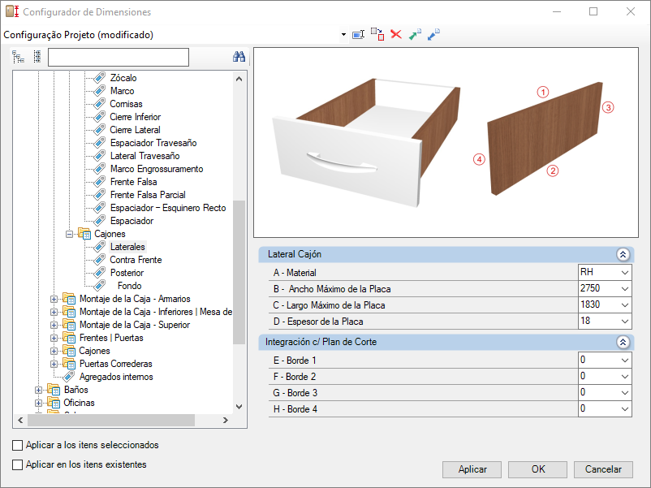Click the expand tree icon
The image size is (651, 488).
[x=19, y=57]
